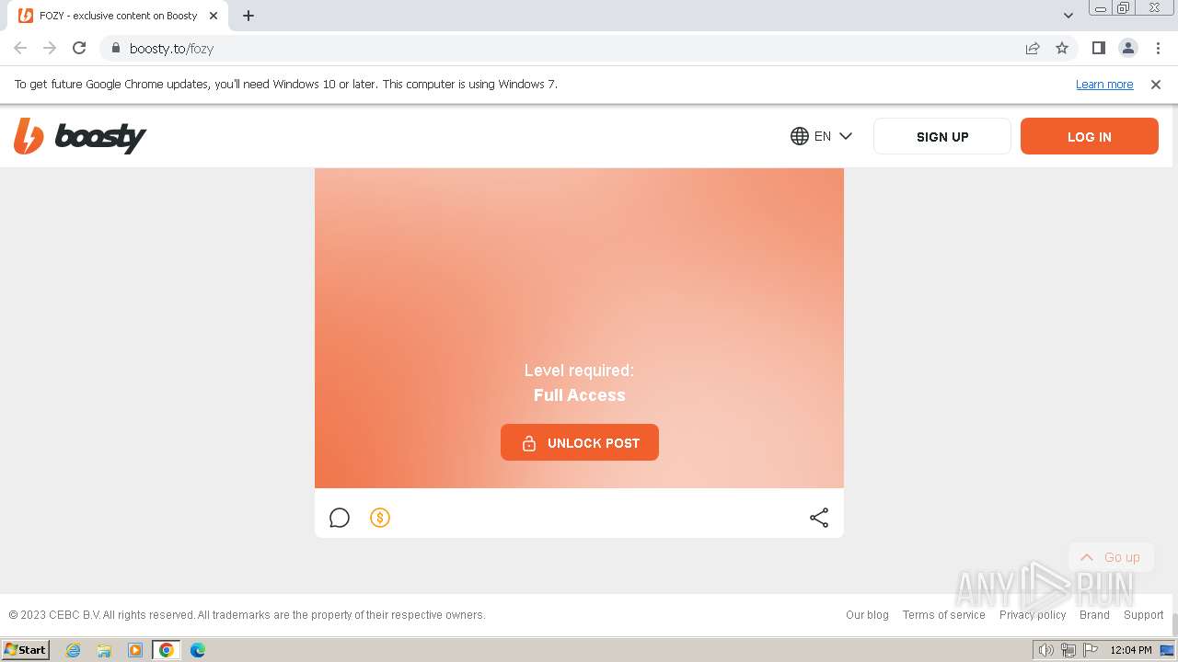Click the taskbar clock showing 12:04 PM

[1131, 650]
